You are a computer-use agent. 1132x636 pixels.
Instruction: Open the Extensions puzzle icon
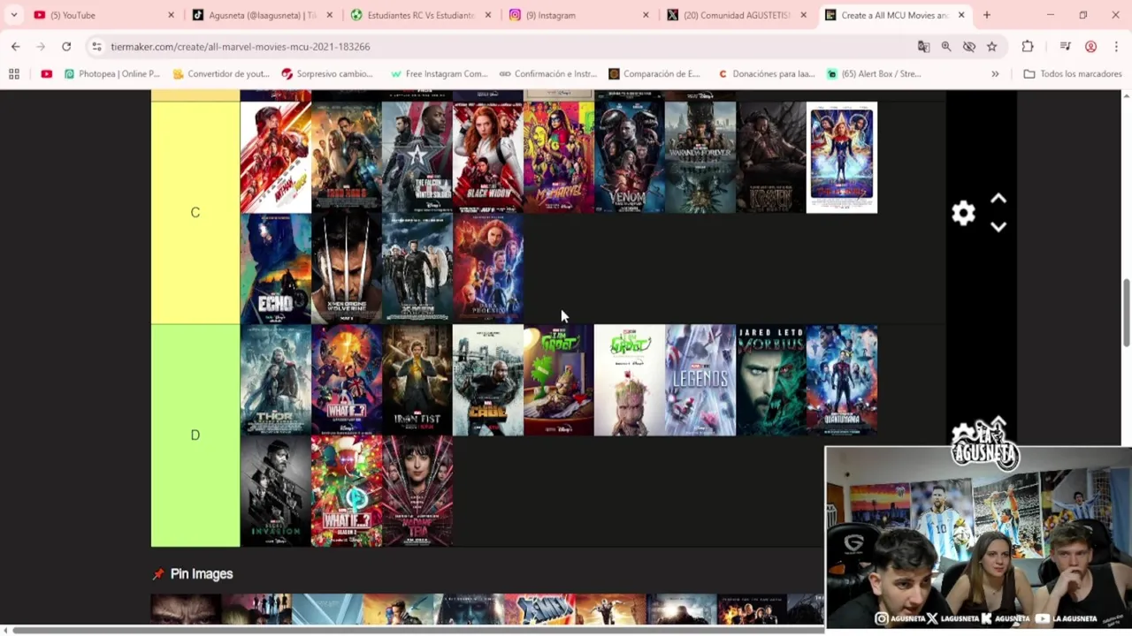[1027, 46]
